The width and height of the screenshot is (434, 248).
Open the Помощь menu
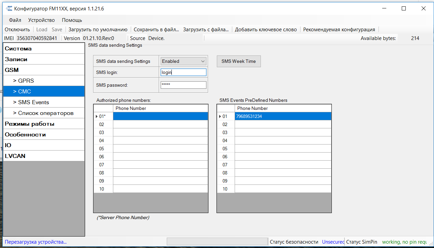tap(72, 20)
